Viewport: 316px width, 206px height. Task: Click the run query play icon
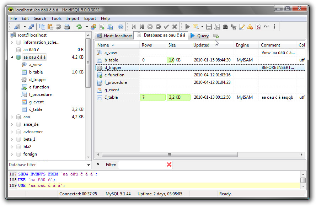pyautogui.click(x=187, y=27)
